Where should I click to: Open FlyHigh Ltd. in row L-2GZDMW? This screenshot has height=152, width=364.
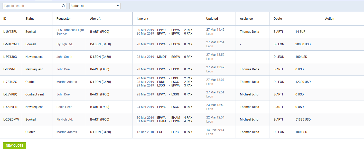tap(64, 120)
